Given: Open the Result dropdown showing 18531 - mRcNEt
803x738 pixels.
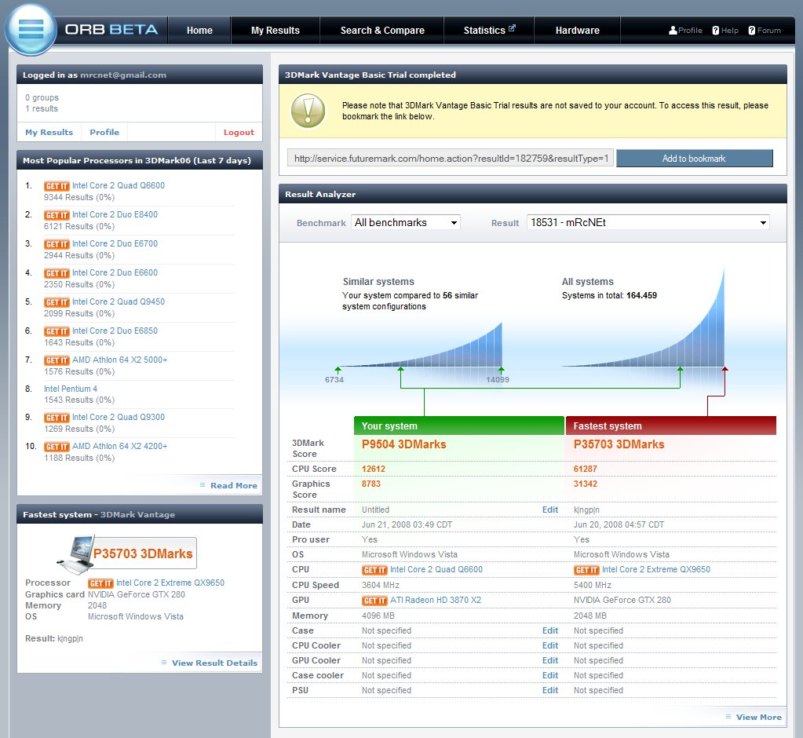Looking at the screenshot, I should tap(648, 222).
